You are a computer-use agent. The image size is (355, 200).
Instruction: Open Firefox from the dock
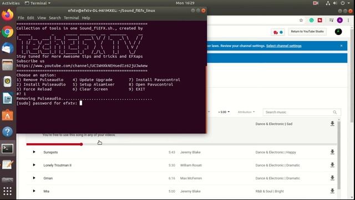7,15
